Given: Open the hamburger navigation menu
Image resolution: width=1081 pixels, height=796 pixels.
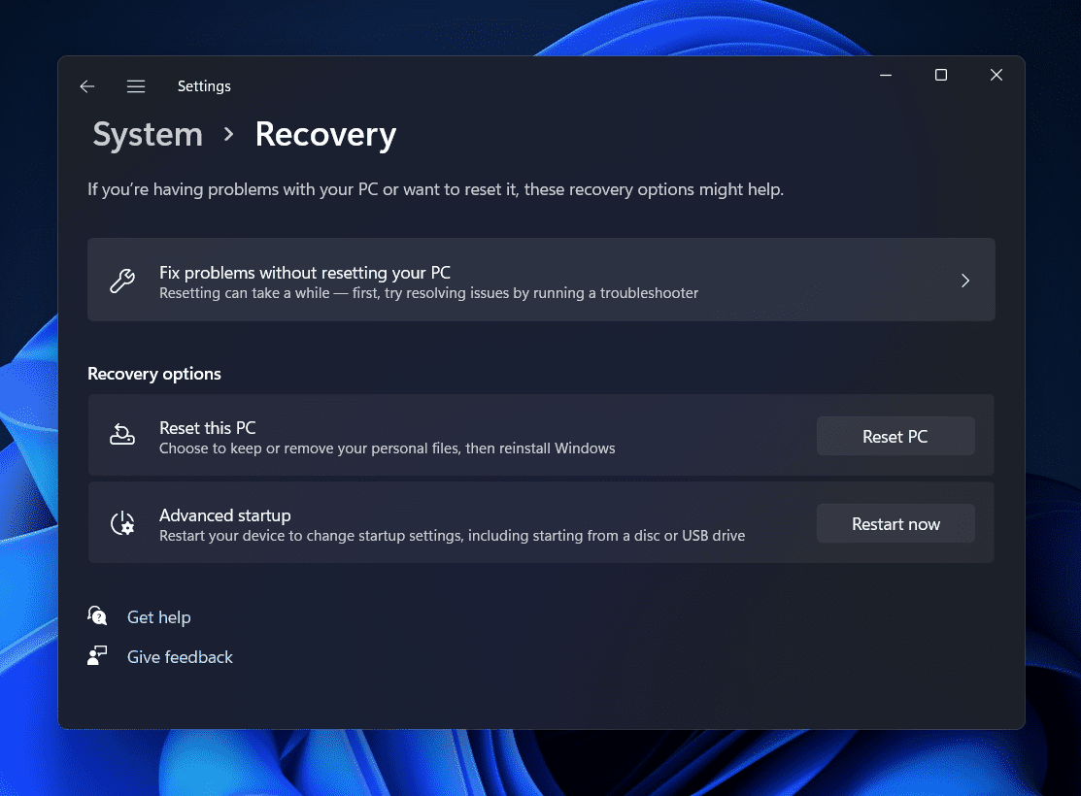Looking at the screenshot, I should click(136, 86).
